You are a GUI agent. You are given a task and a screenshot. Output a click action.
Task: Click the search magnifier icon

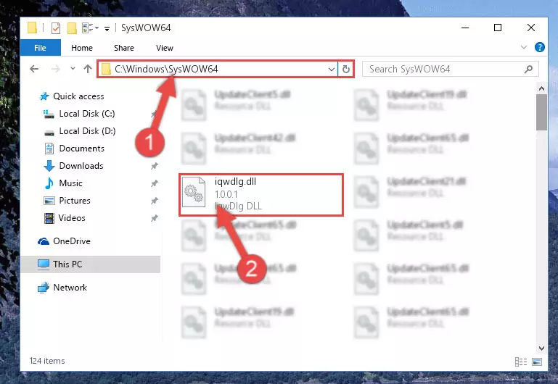(529, 69)
